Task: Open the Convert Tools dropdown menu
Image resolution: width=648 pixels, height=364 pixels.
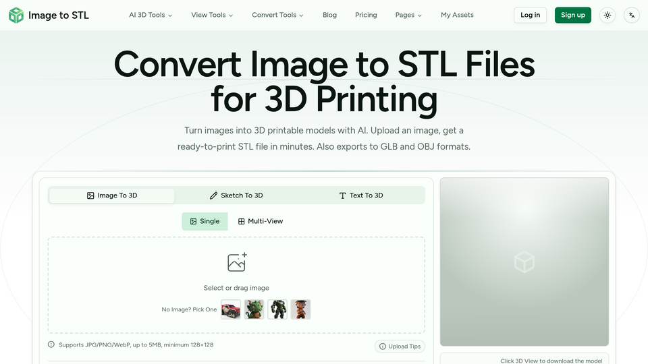Action: point(277,15)
